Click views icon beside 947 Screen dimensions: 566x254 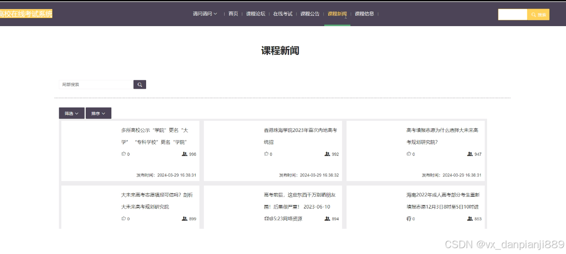pyautogui.click(x=470, y=154)
